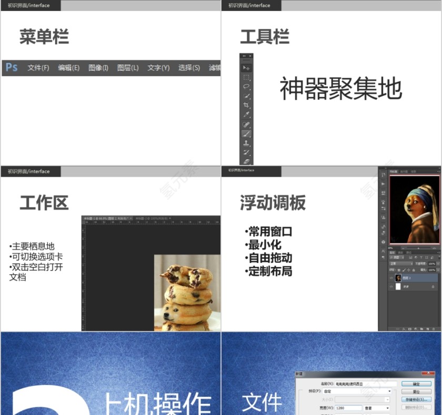Toggle visibility of the 背景 layer
This screenshot has width=442, height=415.
pos(391,286)
